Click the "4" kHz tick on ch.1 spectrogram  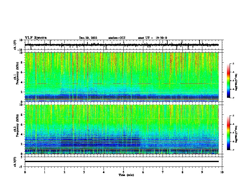pyautogui.click(x=22, y=82)
